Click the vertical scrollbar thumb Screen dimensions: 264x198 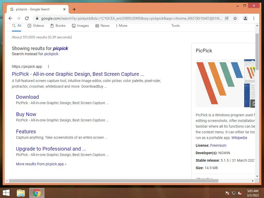[257, 52]
